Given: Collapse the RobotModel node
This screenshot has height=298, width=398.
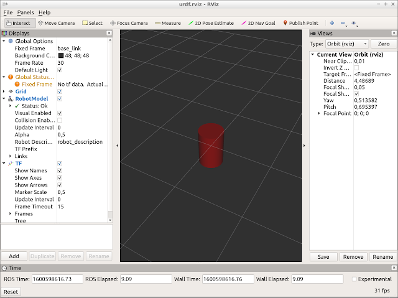Looking at the screenshot, I should tap(4, 99).
